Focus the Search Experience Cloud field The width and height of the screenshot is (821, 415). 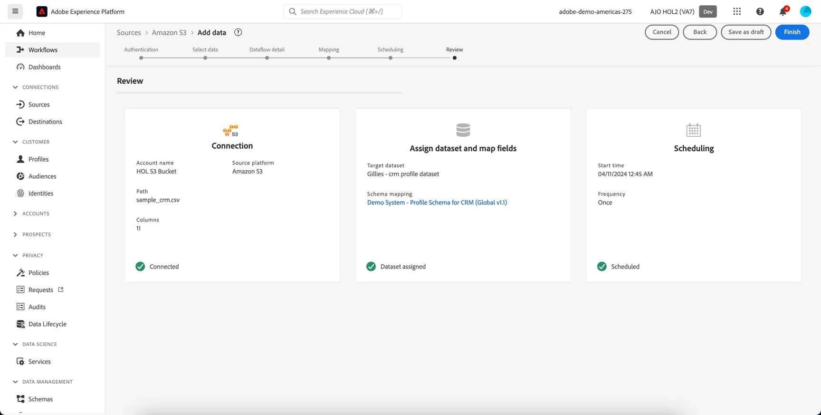343,11
